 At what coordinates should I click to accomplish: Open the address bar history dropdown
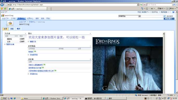coord(138,5)
